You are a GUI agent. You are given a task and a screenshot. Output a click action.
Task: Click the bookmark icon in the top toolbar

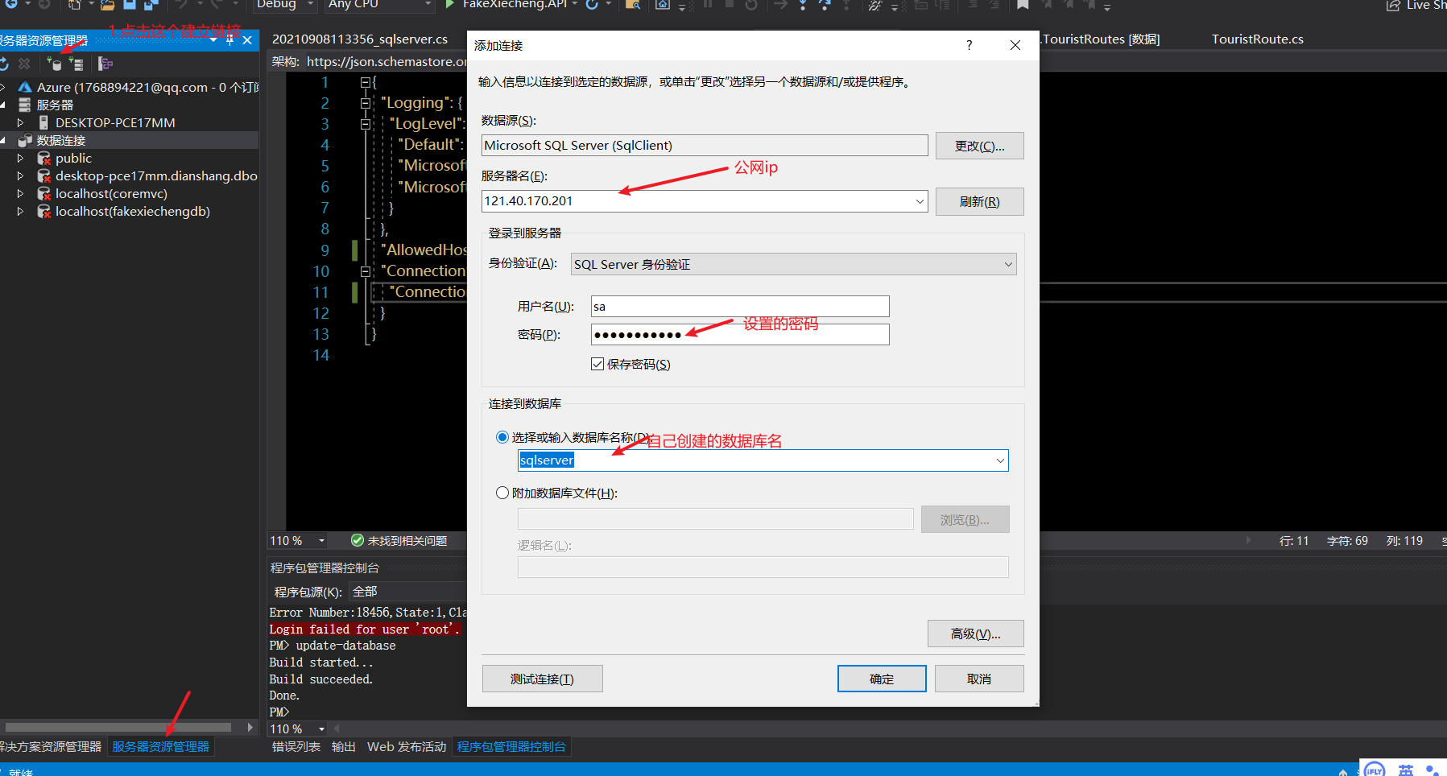click(1023, 5)
